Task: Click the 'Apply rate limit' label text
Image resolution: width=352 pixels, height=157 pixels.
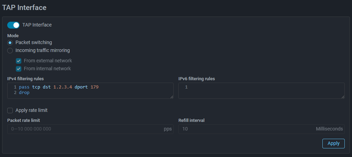Action: (31, 111)
